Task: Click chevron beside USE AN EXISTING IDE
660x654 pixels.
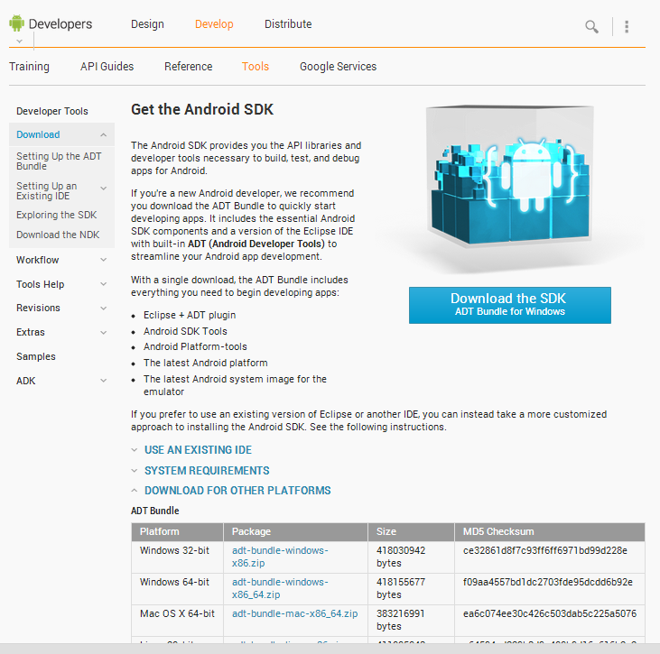Action: [135, 450]
